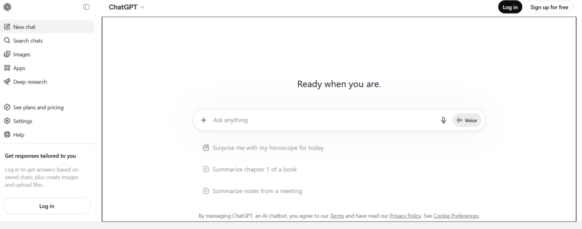The width and height of the screenshot is (582, 229).
Task: Click the ChatGPT logo icon
Action: click(x=7, y=7)
